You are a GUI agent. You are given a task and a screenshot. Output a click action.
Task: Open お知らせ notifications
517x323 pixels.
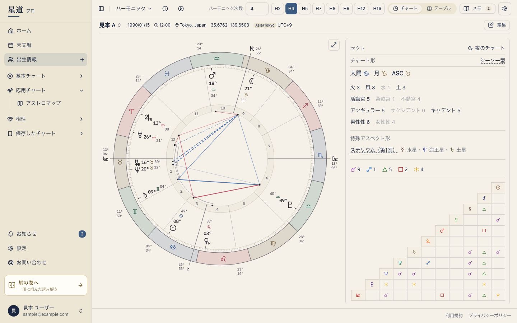pyautogui.click(x=46, y=234)
